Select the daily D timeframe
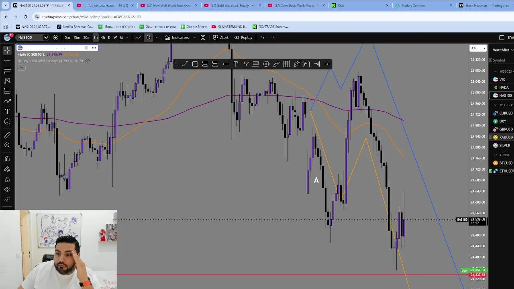Screen dimensions: 514x289 click(109, 37)
